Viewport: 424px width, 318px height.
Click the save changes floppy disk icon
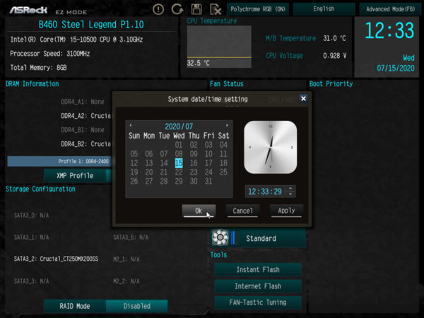(x=196, y=10)
